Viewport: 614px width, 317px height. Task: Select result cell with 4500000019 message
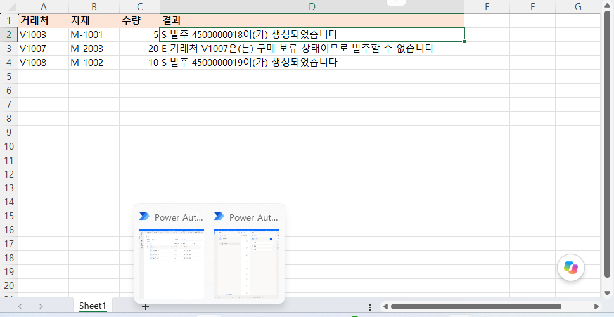coord(312,63)
